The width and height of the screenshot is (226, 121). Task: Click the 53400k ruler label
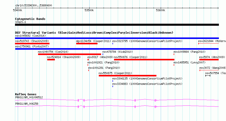point(18,10)
